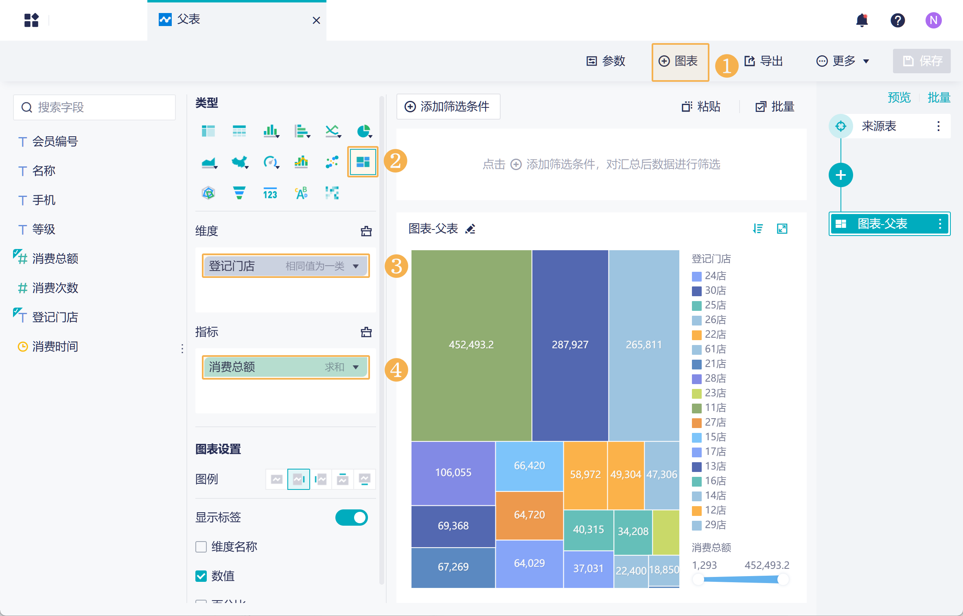Select the pie chart type icon

[363, 131]
